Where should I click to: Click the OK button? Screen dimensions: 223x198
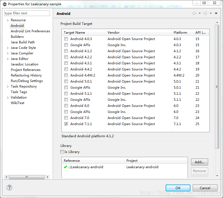(x=178, y=188)
